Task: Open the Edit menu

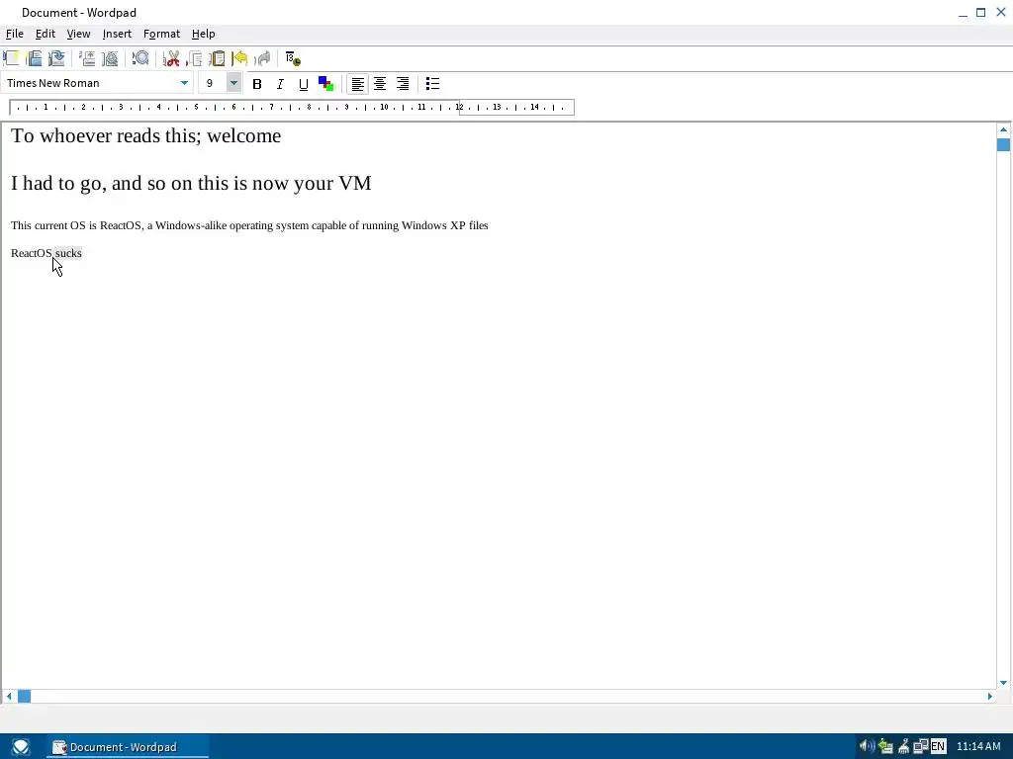Action: click(x=46, y=34)
